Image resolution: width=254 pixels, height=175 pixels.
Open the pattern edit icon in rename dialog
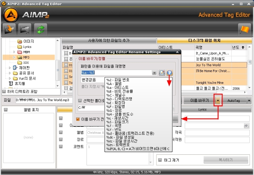coord(162,73)
